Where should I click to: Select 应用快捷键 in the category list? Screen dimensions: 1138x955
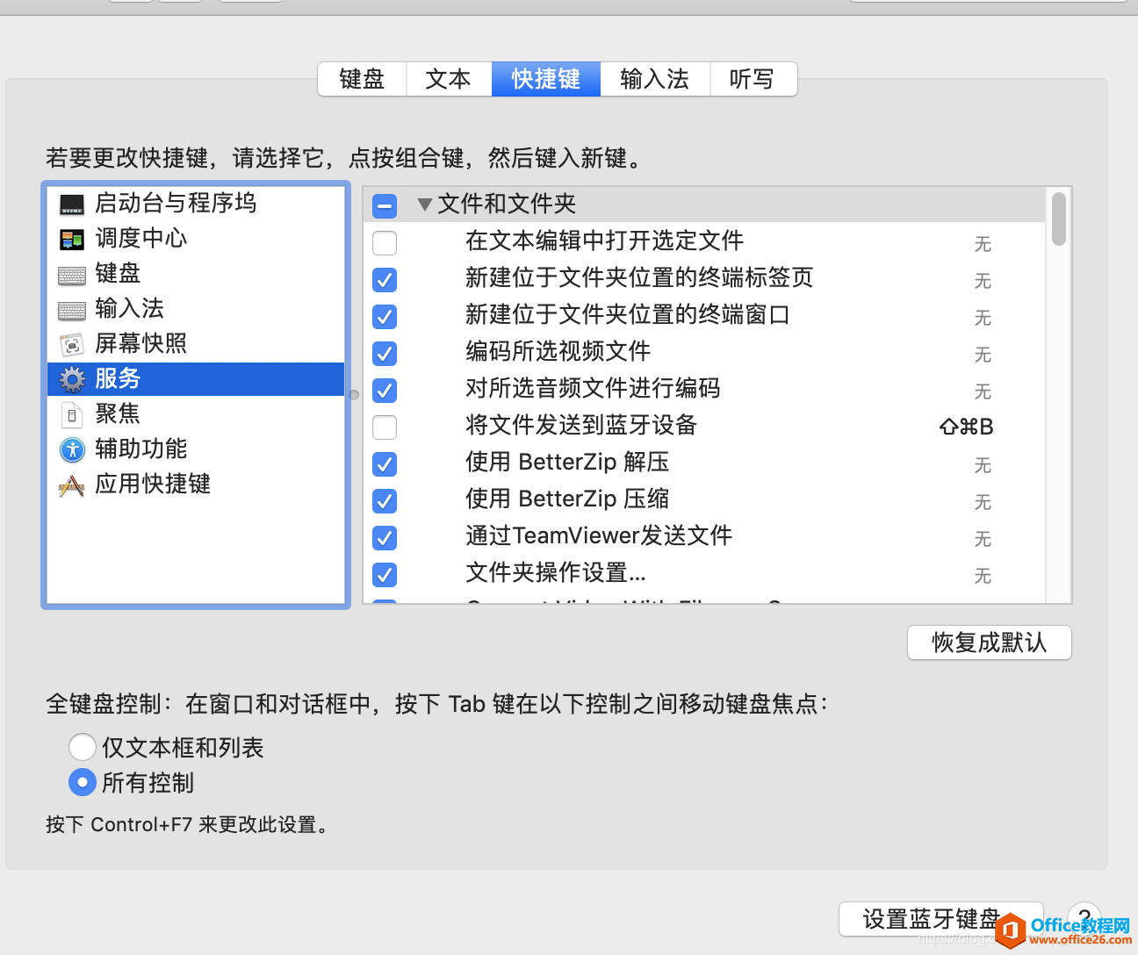[x=196, y=485]
